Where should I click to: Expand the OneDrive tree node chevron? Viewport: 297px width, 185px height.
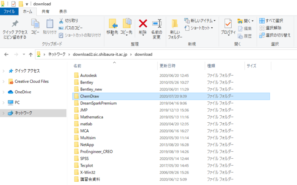tap(3, 92)
